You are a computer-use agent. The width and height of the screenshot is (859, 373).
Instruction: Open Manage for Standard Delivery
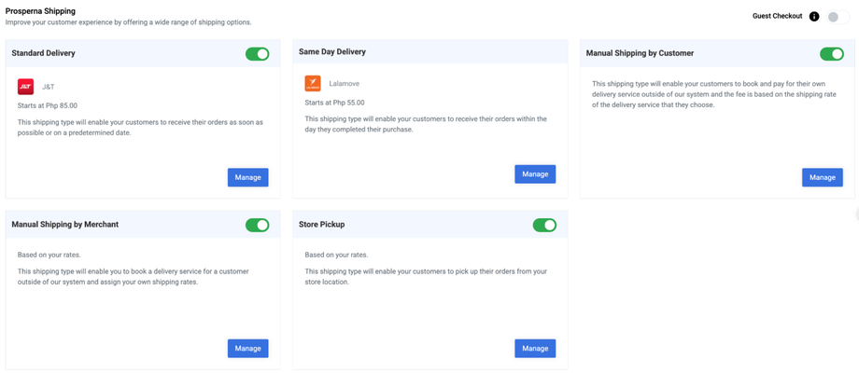pos(247,177)
